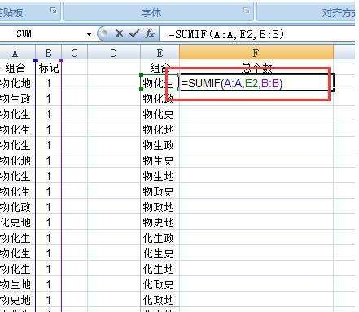Select cell 物生史 in column E

pos(160,160)
